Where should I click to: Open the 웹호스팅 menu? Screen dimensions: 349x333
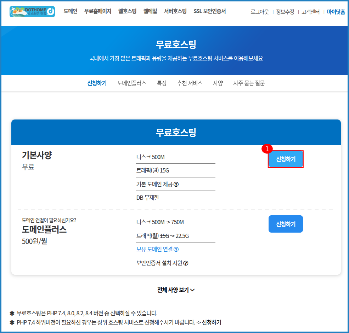point(128,11)
